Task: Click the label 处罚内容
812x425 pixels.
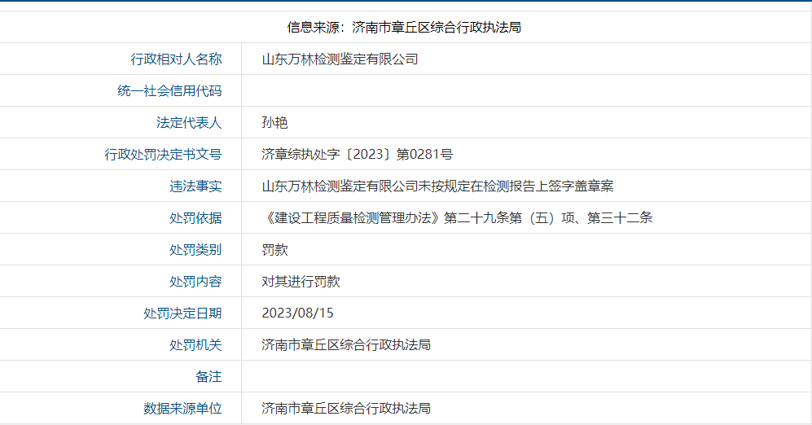Action: [x=195, y=281]
